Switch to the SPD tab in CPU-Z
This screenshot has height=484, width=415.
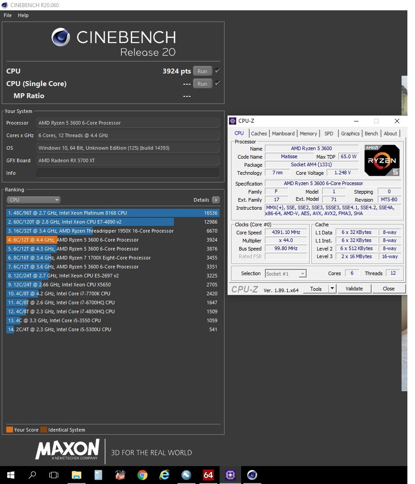tap(329, 134)
